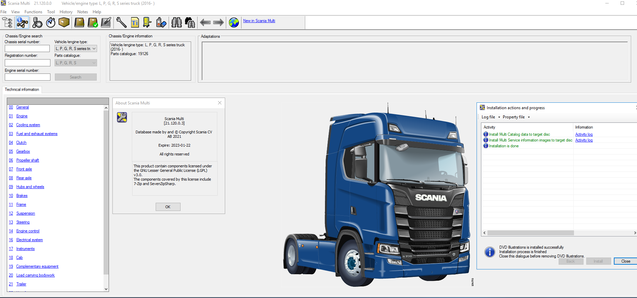Click the single binoculars search icon

point(176,22)
